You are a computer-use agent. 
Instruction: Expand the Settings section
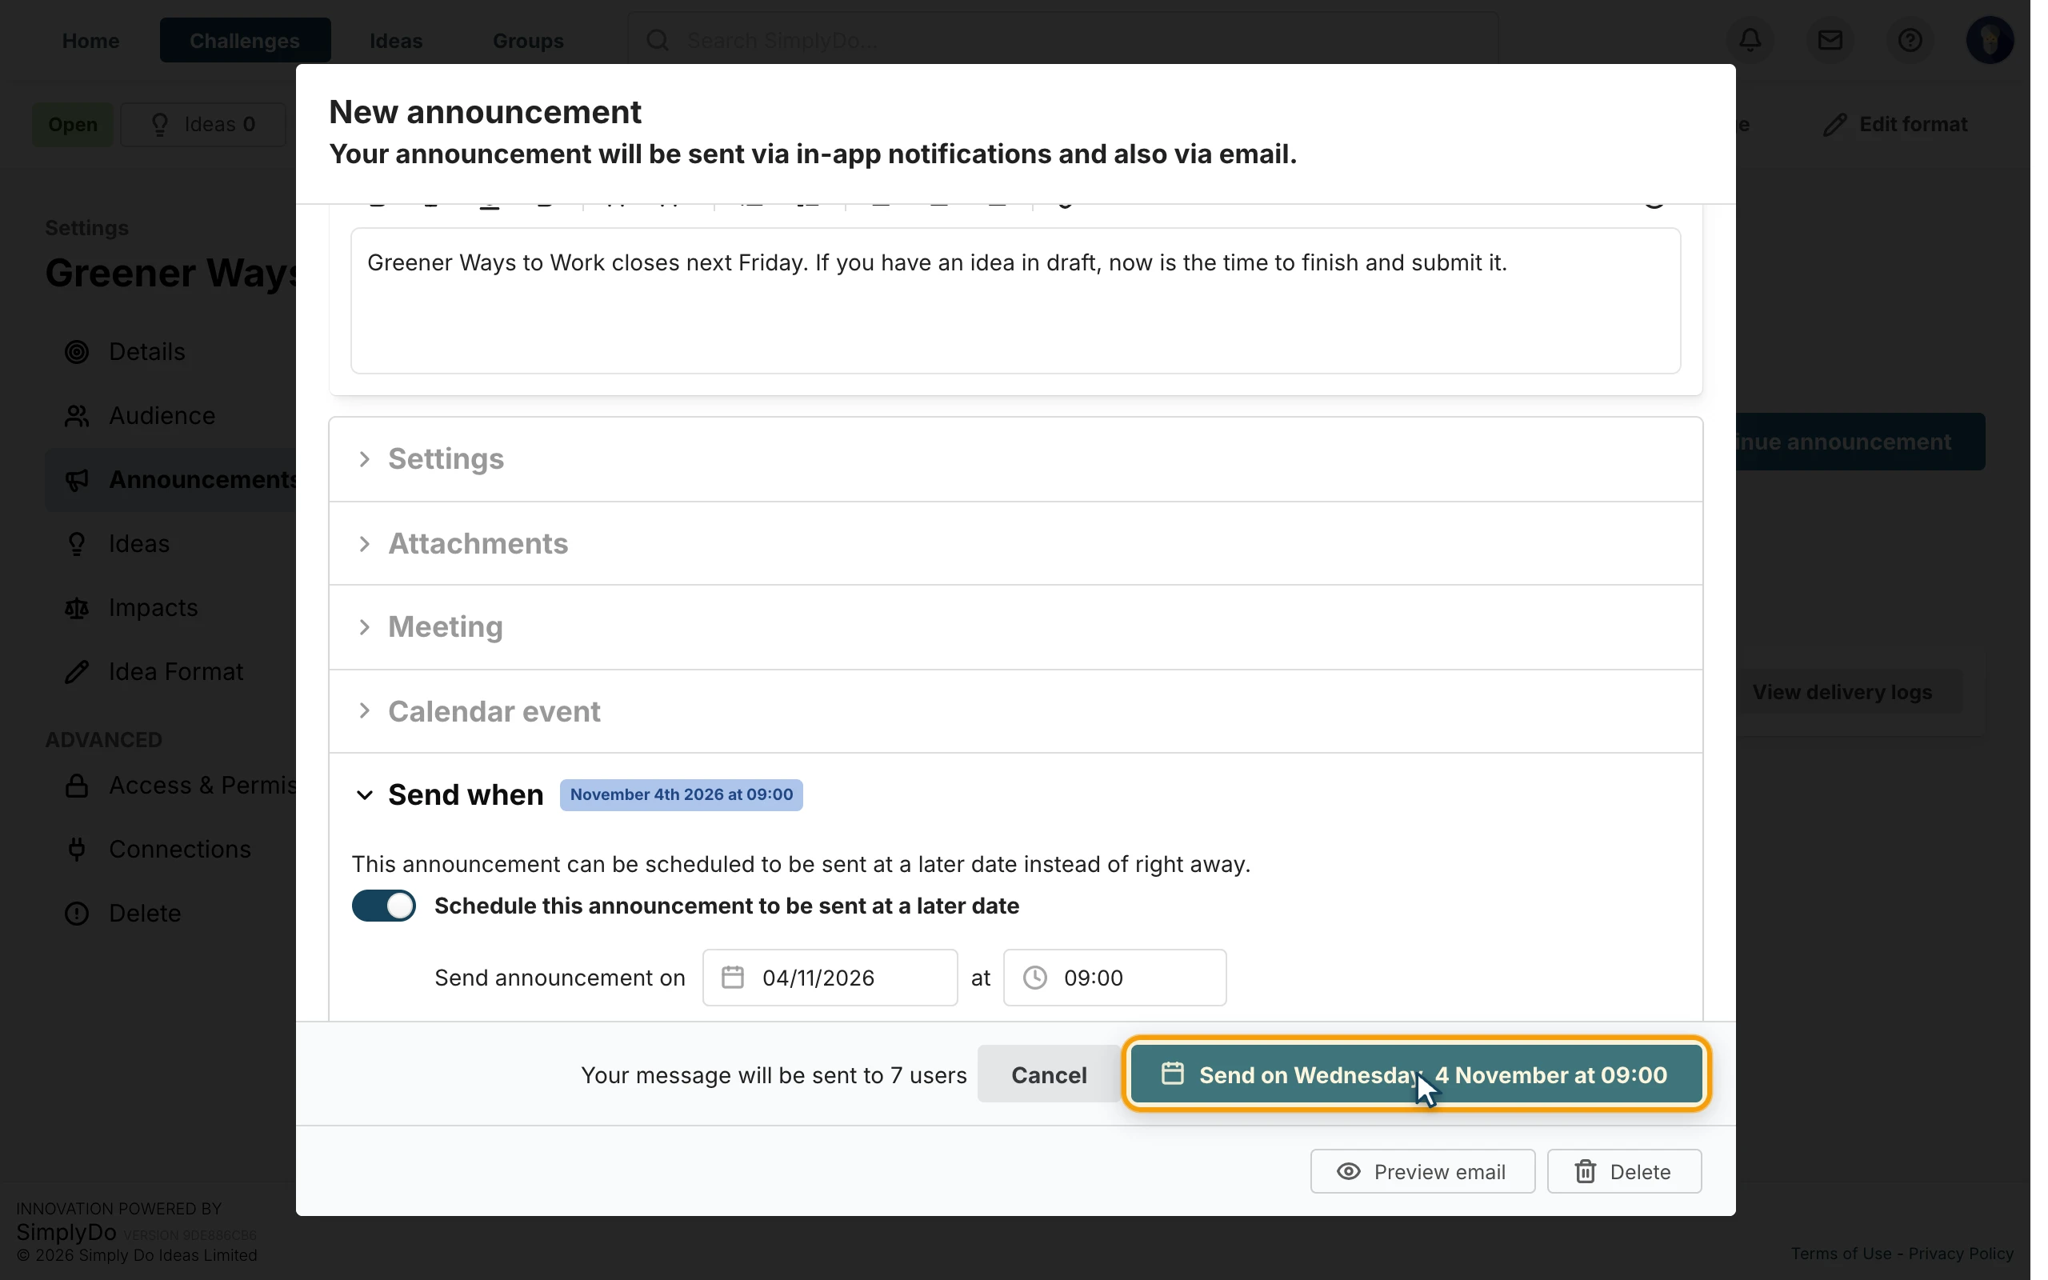point(1015,459)
